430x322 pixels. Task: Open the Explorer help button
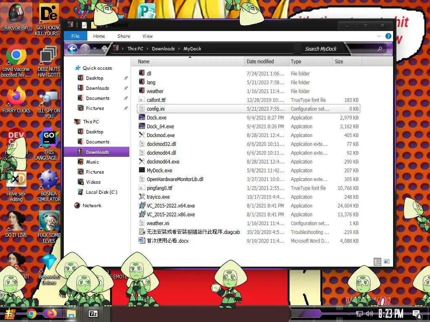coord(388,36)
